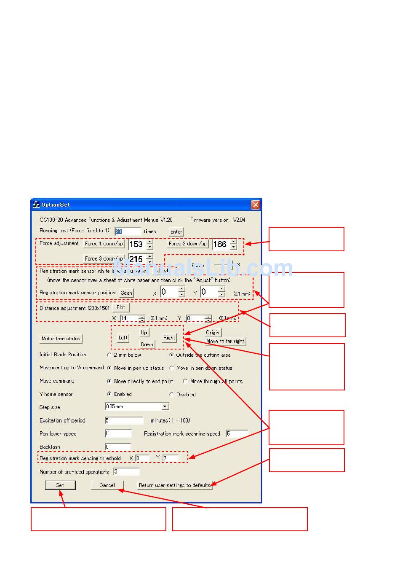Image resolution: width=400 pixels, height=581 pixels.
Task: Click the Number of pre-feed operations field
Action: [127, 472]
